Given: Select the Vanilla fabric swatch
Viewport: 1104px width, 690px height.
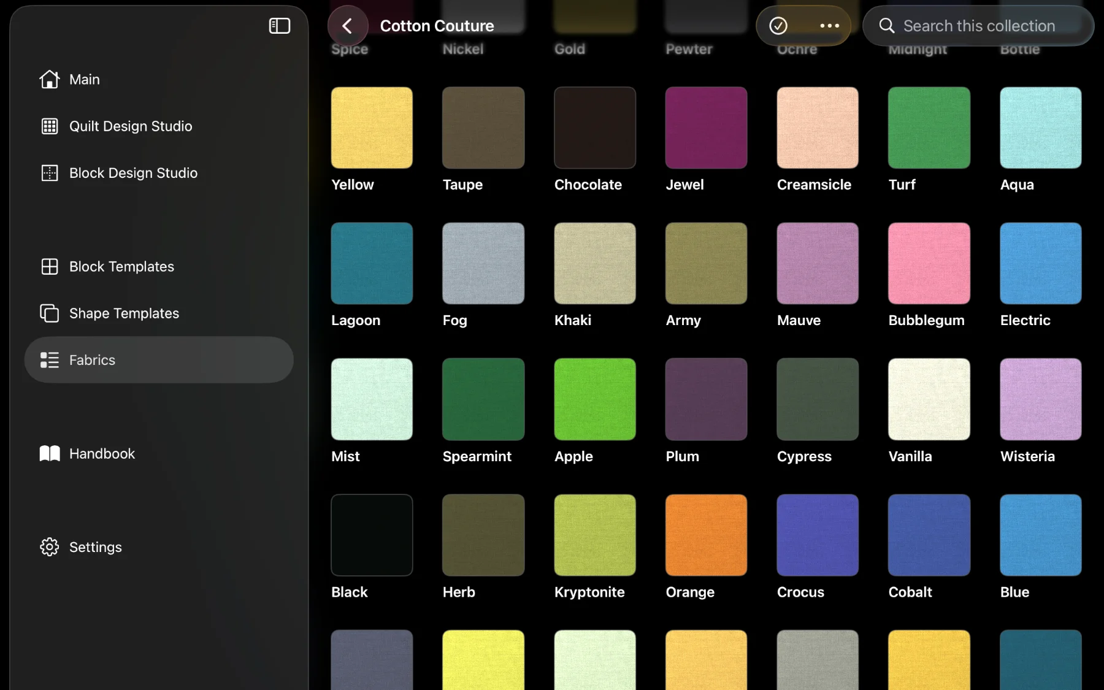Looking at the screenshot, I should tap(929, 399).
